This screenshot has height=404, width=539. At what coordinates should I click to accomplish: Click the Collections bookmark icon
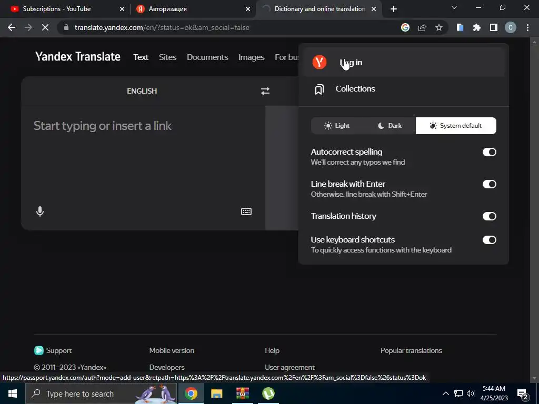click(320, 89)
